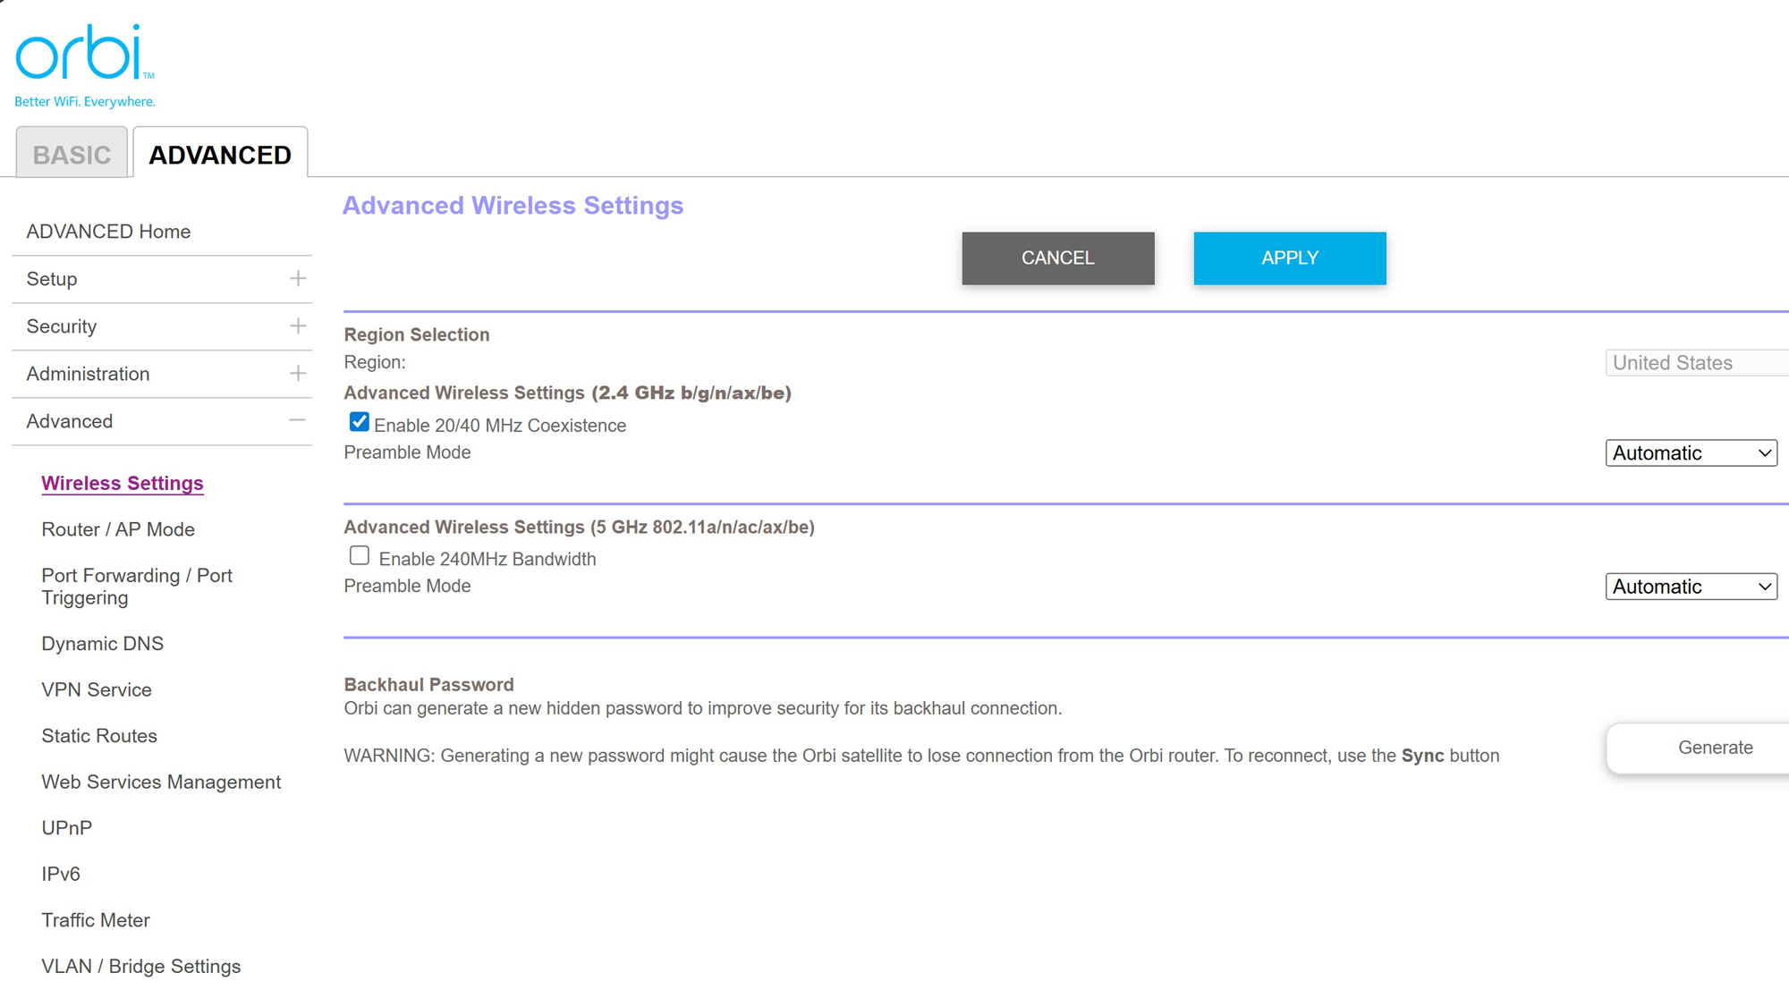The height and width of the screenshot is (1006, 1789).
Task: Click the Orbi logo
Action: tap(85, 65)
